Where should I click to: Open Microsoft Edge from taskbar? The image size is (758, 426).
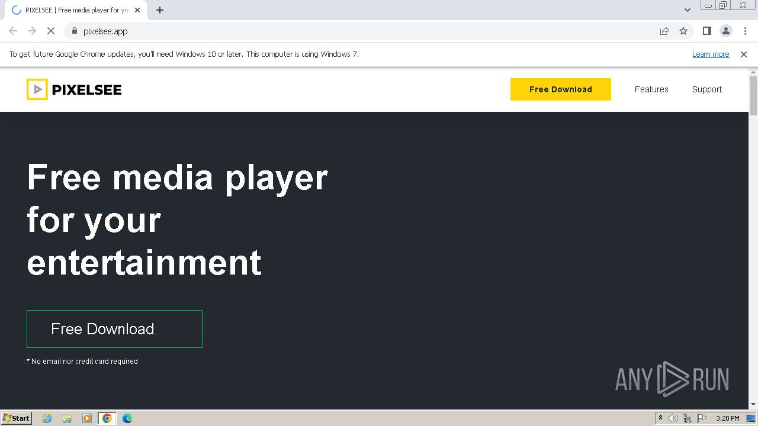click(x=127, y=418)
